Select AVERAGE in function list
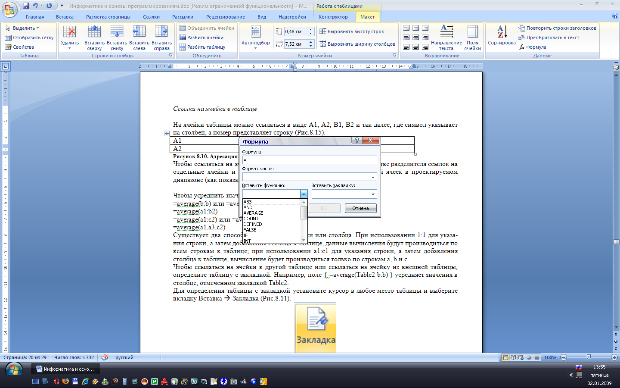The image size is (620, 388). click(271, 213)
